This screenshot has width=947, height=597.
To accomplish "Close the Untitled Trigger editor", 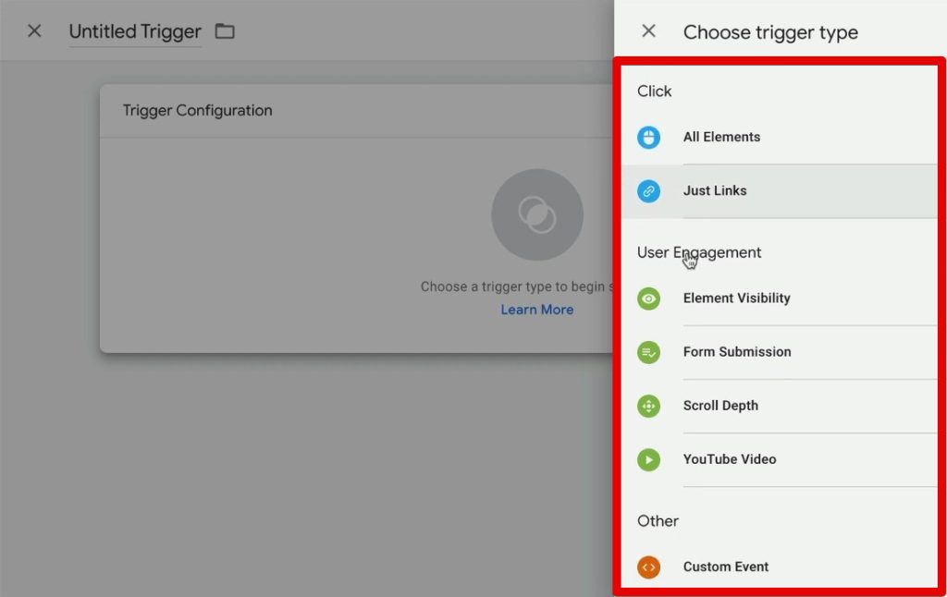I will 34,30.
